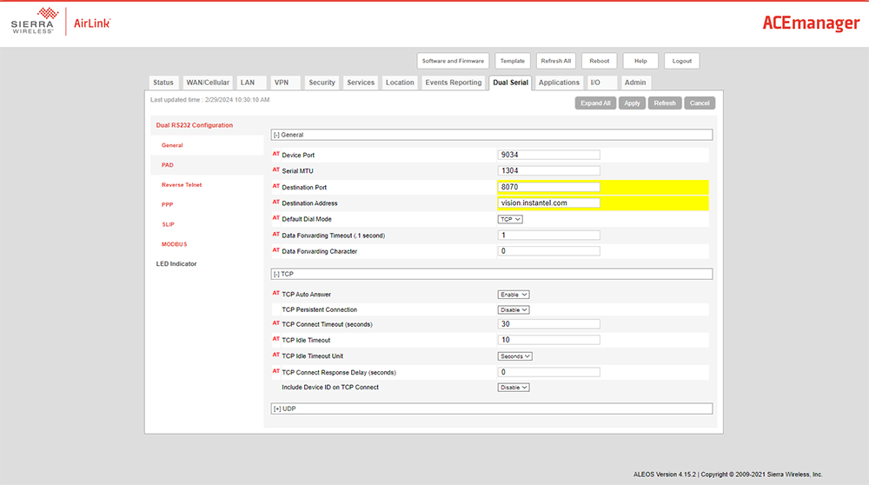This screenshot has height=485, width=869.
Task: Click the Device Port field showing 9034
Action: point(548,155)
